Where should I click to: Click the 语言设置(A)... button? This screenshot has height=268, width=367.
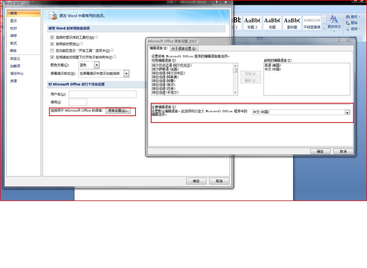click(118, 111)
